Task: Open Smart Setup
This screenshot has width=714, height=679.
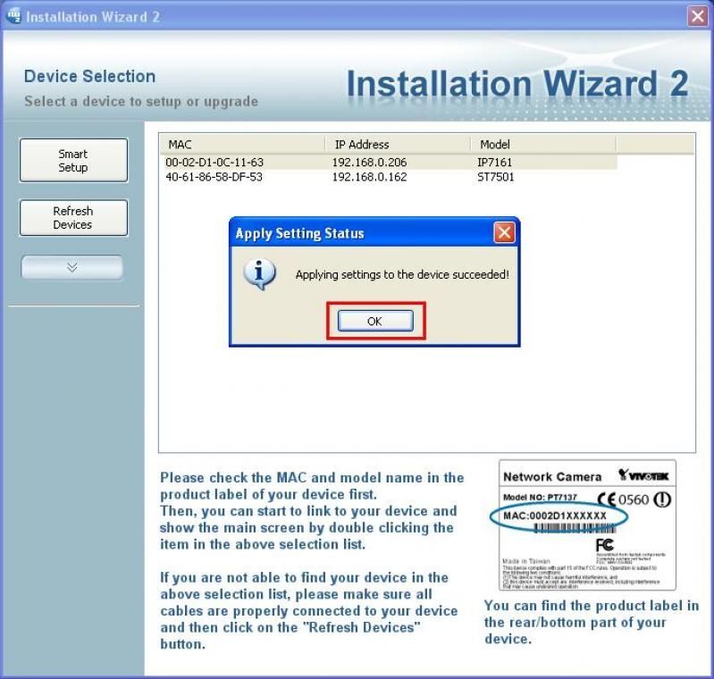Action: tap(73, 161)
